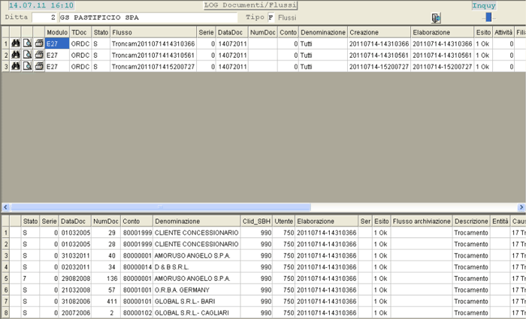The height and width of the screenshot is (319, 526).
Task: Click the binoculars icon in row 2
Action: 15,56
